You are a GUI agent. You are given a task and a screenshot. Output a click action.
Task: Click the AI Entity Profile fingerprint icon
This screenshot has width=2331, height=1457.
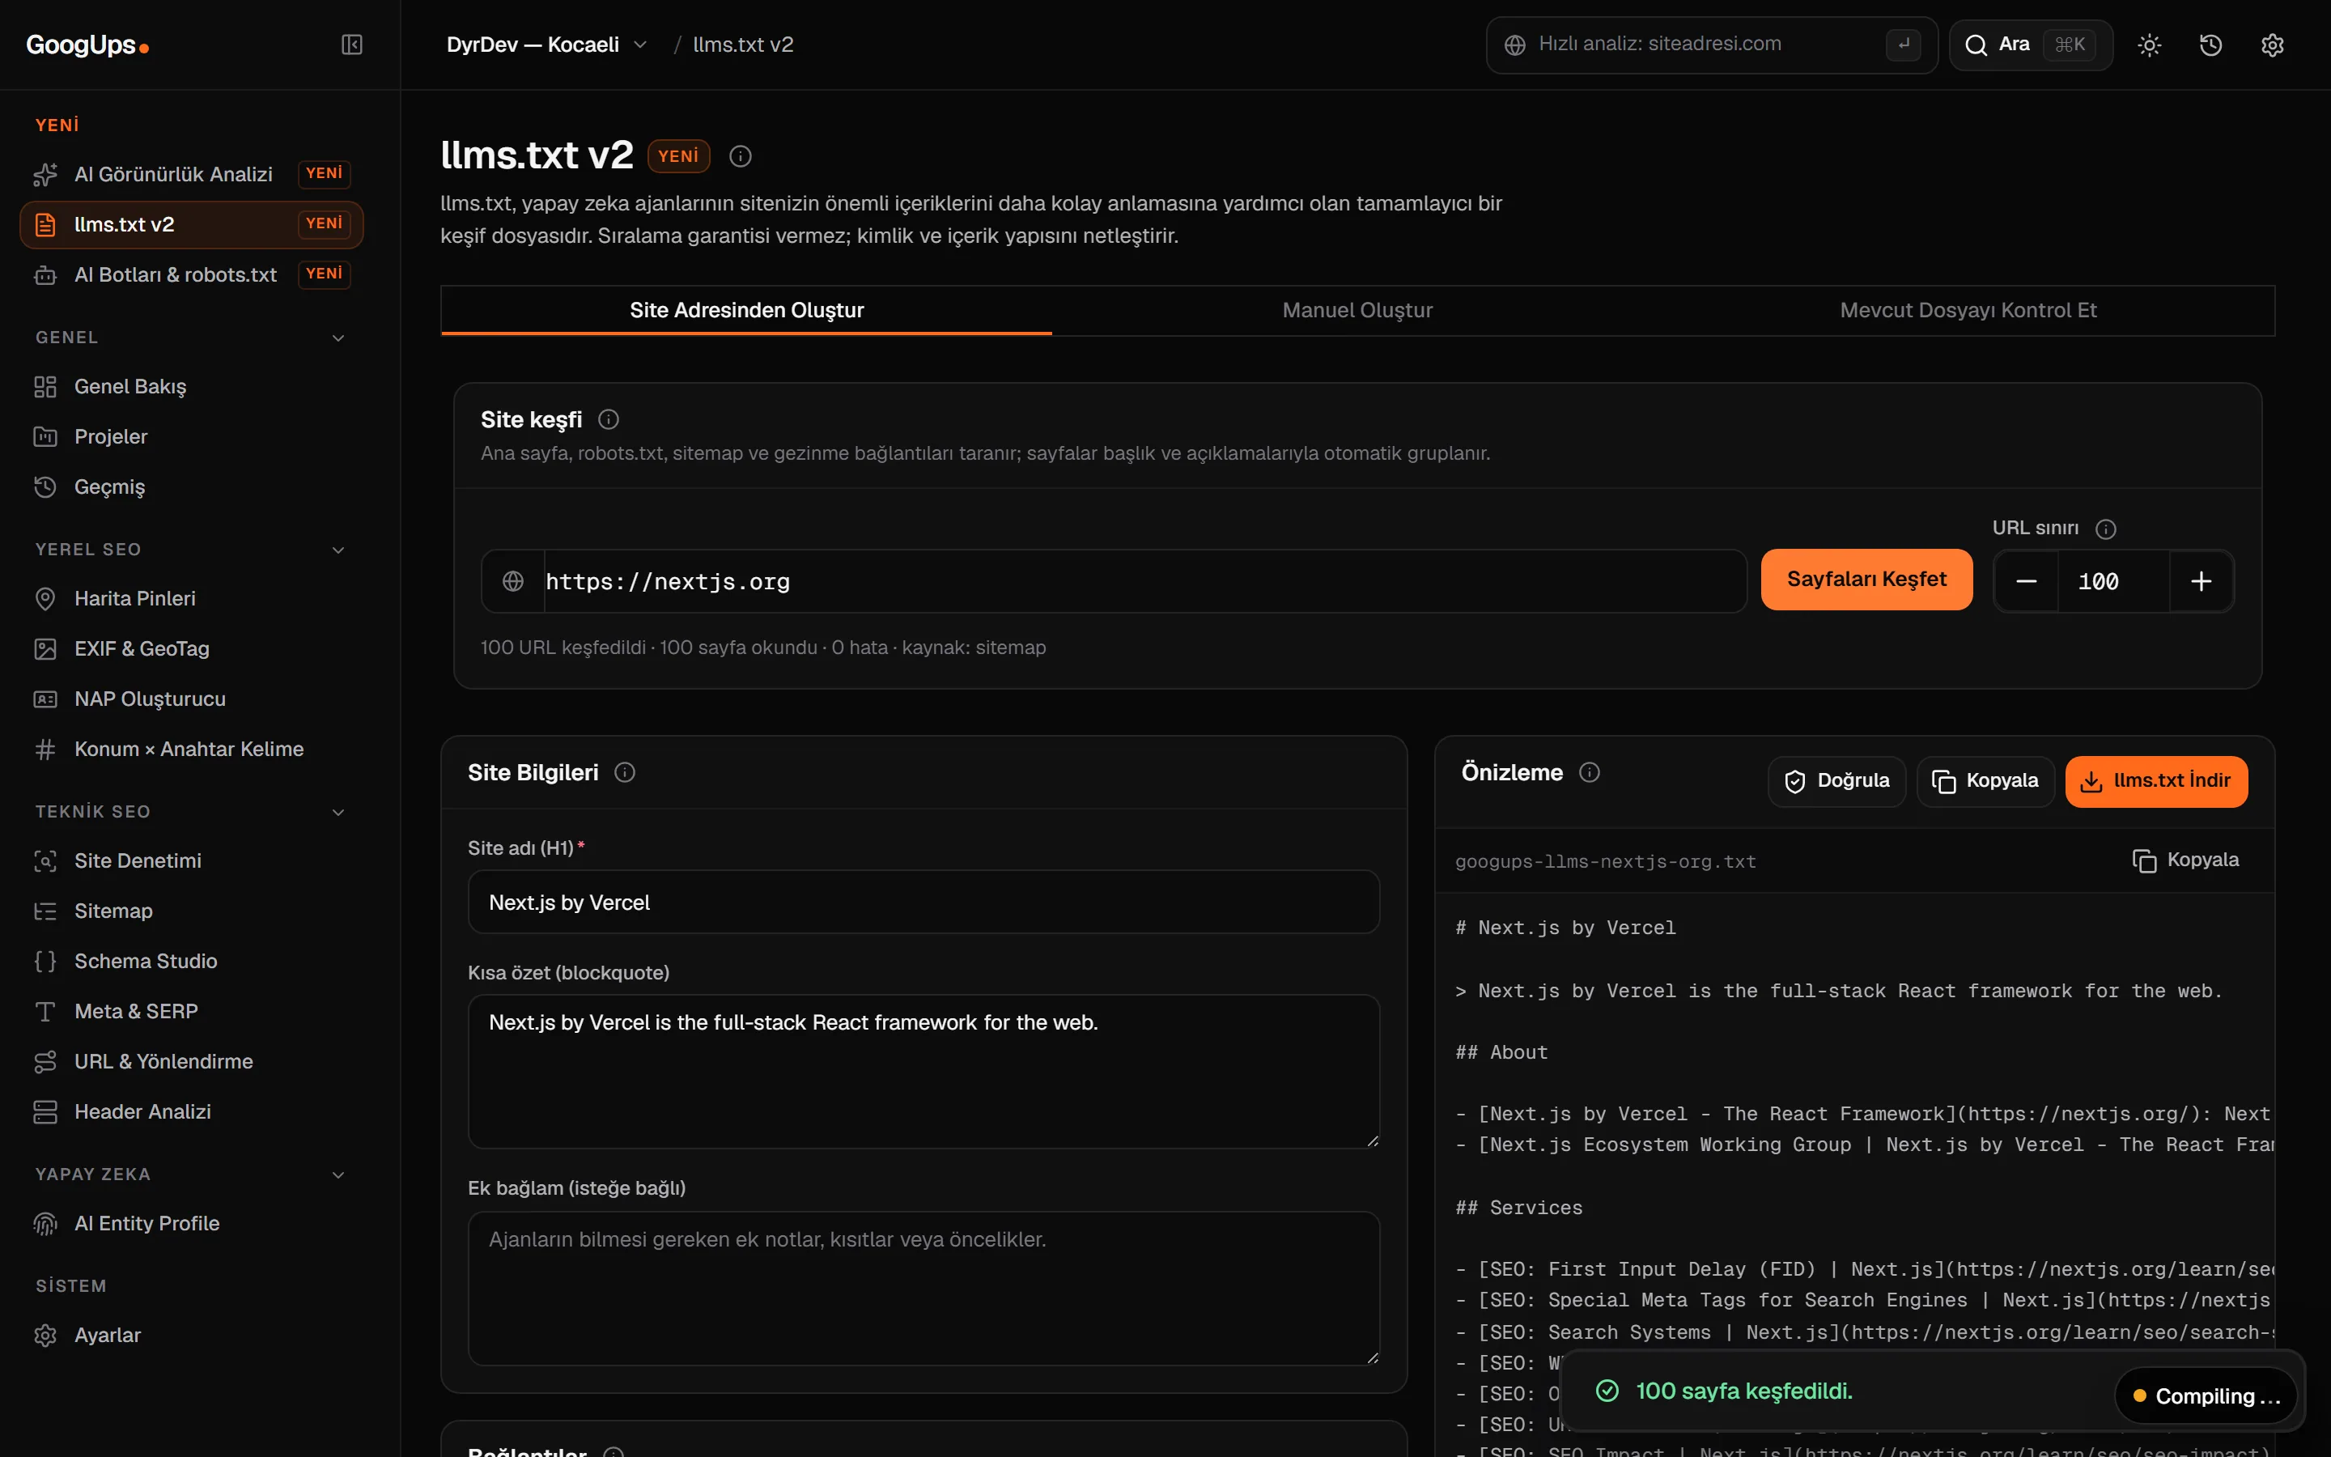click(45, 1223)
